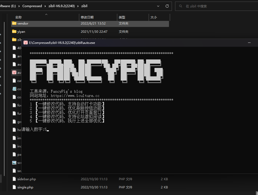The height and width of the screenshot is (195, 258).
Task: Click the refresh button beside address bar
Action: click(x=167, y=6)
